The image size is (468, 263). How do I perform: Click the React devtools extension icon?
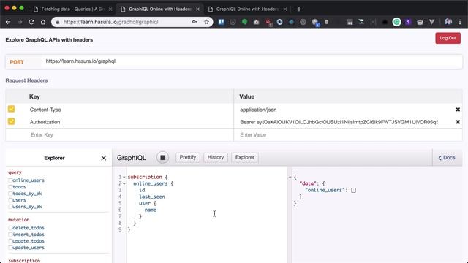(x=291, y=22)
